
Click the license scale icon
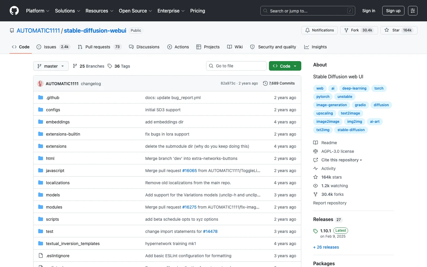pos(316,151)
